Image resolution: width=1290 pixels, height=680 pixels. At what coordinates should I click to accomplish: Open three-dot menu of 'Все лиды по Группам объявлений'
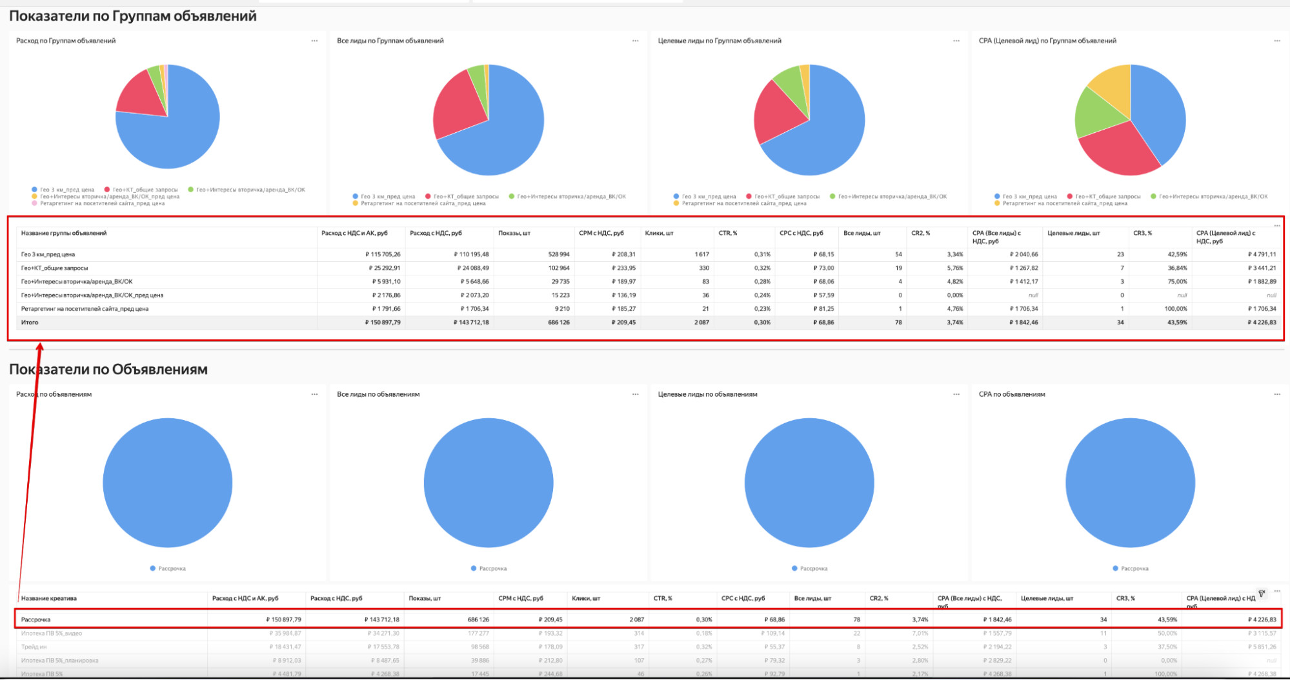coord(635,41)
